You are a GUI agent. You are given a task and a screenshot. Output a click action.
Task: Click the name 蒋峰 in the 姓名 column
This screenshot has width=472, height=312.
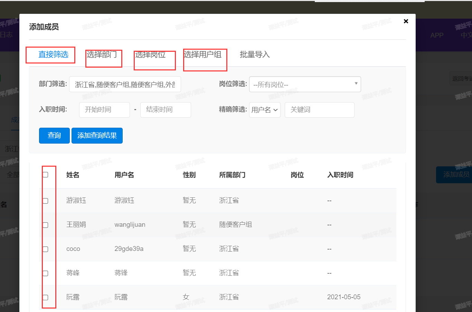click(73, 273)
